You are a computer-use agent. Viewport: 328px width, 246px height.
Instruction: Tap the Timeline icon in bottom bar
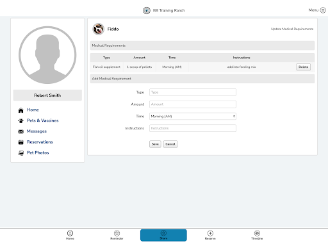[257, 233]
